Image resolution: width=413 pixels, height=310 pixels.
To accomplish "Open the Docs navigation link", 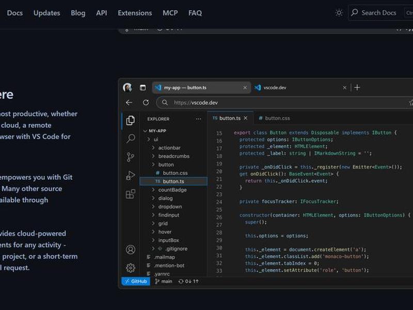I will [x=15, y=13].
